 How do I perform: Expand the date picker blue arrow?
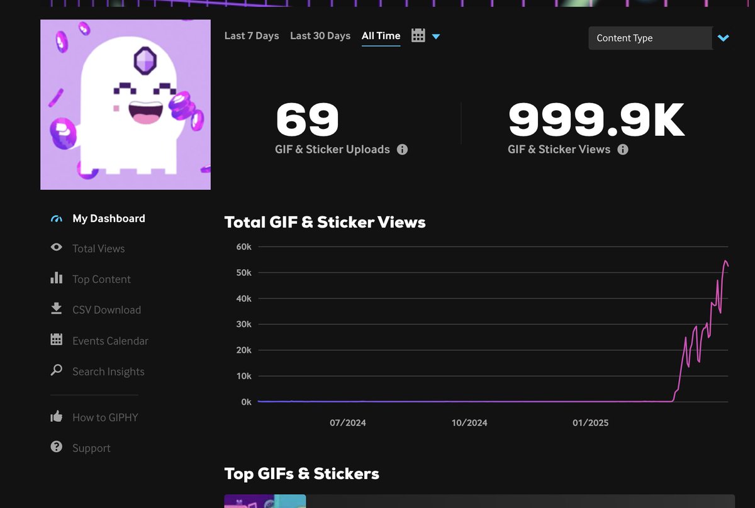coord(436,36)
